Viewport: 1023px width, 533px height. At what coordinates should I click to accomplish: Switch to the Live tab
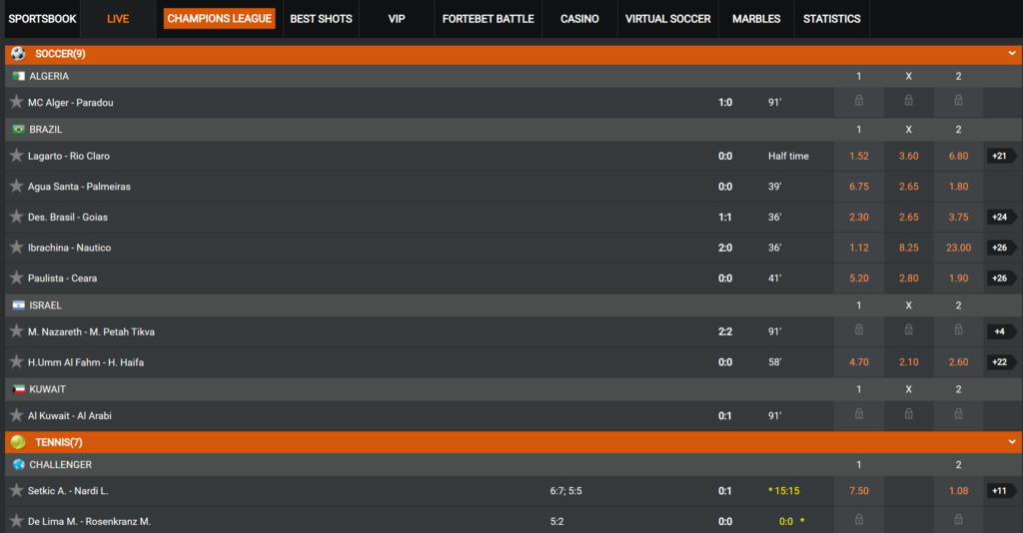(x=118, y=19)
